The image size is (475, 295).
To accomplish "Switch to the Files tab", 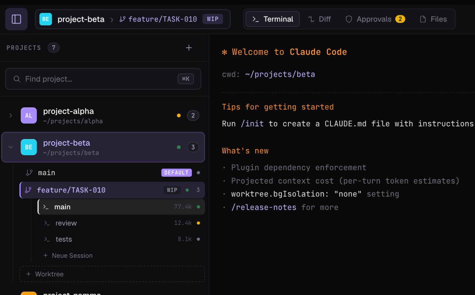I will (433, 19).
